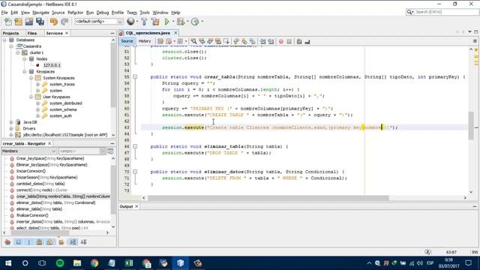
Task: Toggle Find Next Occurrence icon in editor toolbar
Action: [x=210, y=41]
